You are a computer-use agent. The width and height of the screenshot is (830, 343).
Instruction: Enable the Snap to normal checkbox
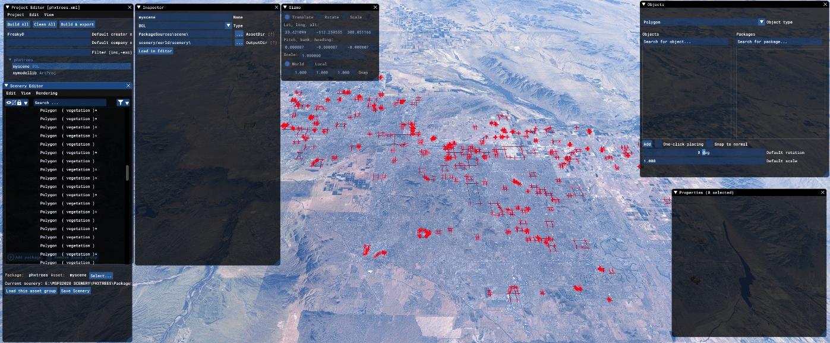point(709,144)
